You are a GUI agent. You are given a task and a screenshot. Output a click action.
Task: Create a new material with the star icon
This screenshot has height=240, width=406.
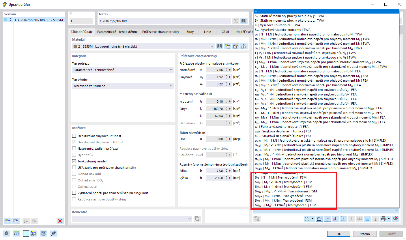[228, 46]
